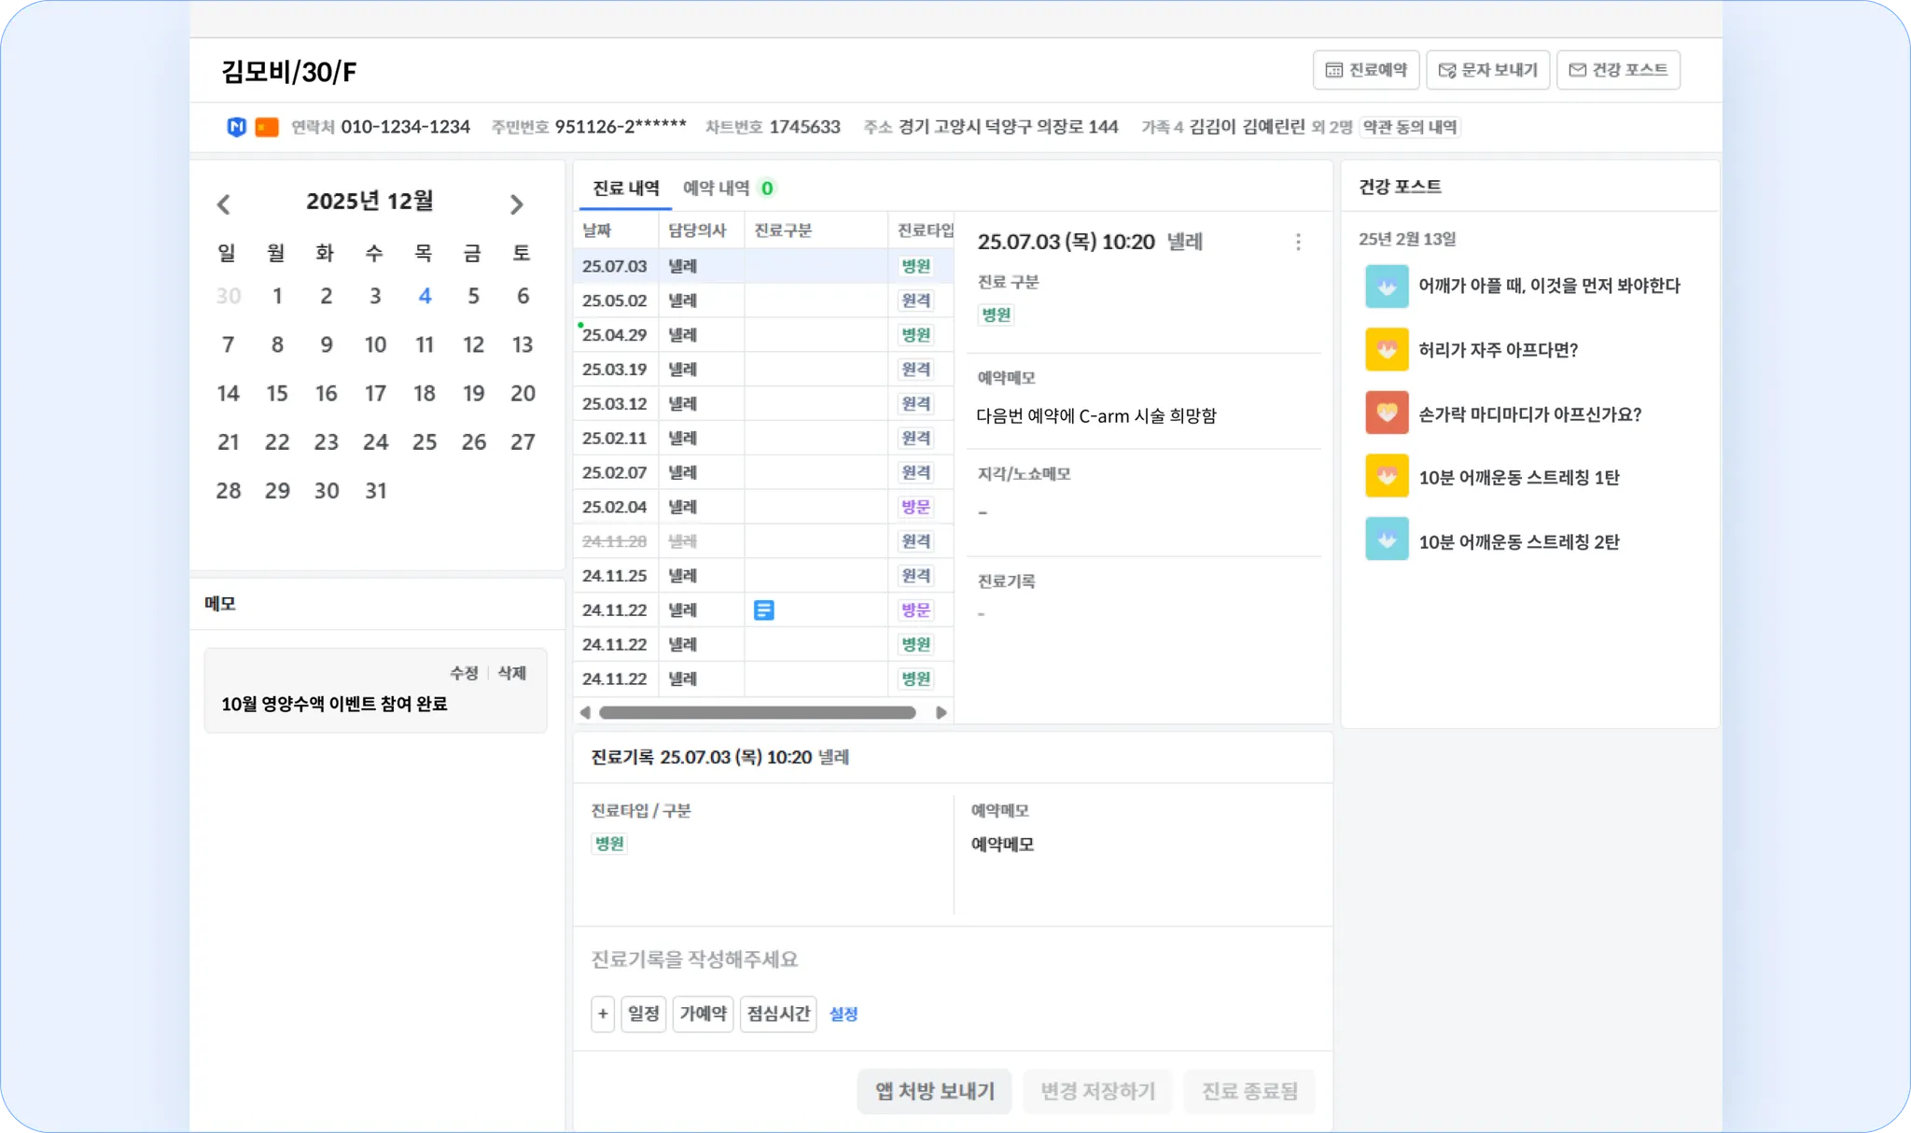
Task: Go to next month in calendar
Action: click(x=517, y=204)
